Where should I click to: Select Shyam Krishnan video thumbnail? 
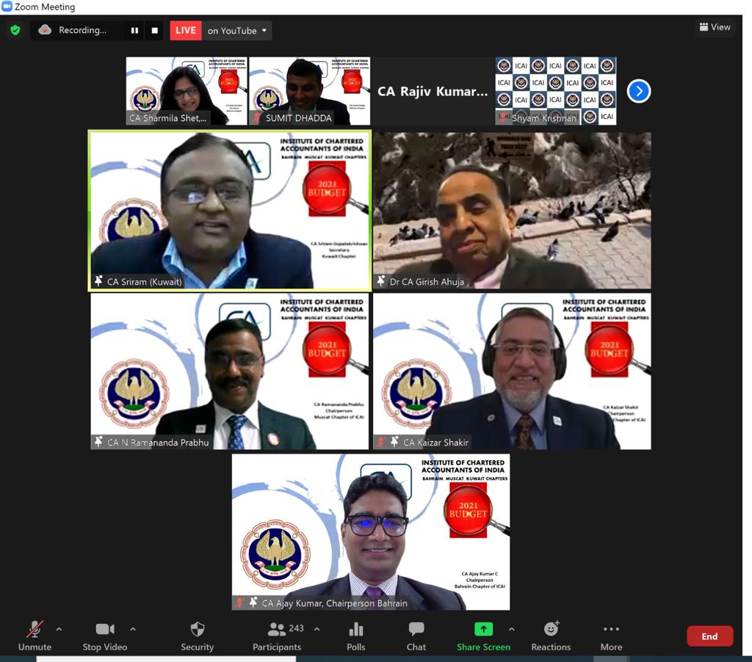coord(556,91)
